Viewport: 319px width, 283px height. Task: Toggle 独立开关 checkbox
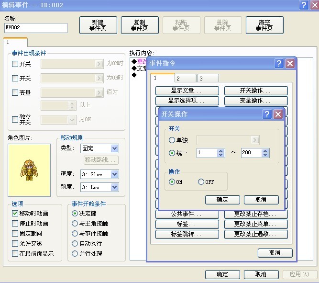point(15,119)
